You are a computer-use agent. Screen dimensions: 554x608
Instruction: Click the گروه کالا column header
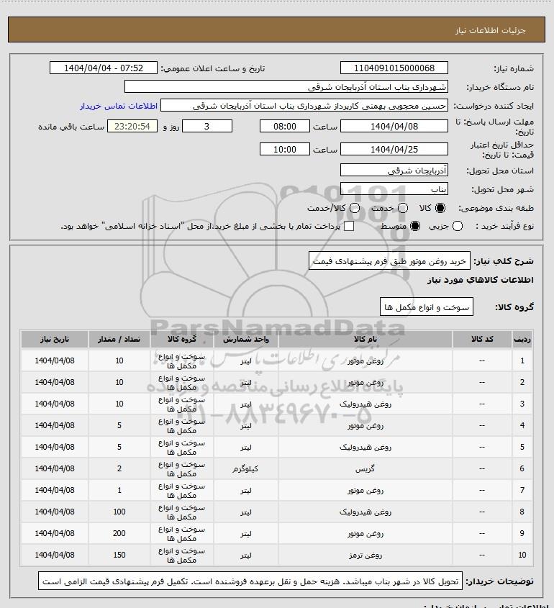pyautogui.click(x=182, y=339)
